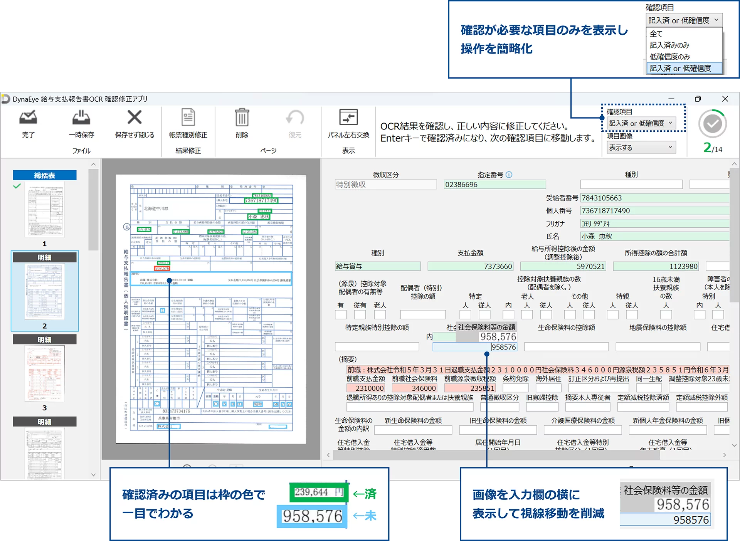Click the 明細 label above page 2
The width and height of the screenshot is (740, 541).
(44, 257)
